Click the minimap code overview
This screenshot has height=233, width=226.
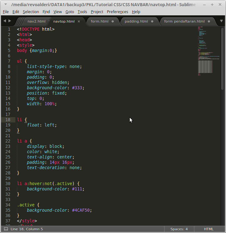pos(208,51)
